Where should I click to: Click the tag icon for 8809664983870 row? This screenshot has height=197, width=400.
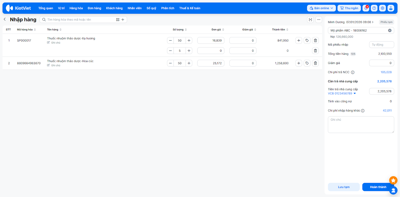[307, 63]
